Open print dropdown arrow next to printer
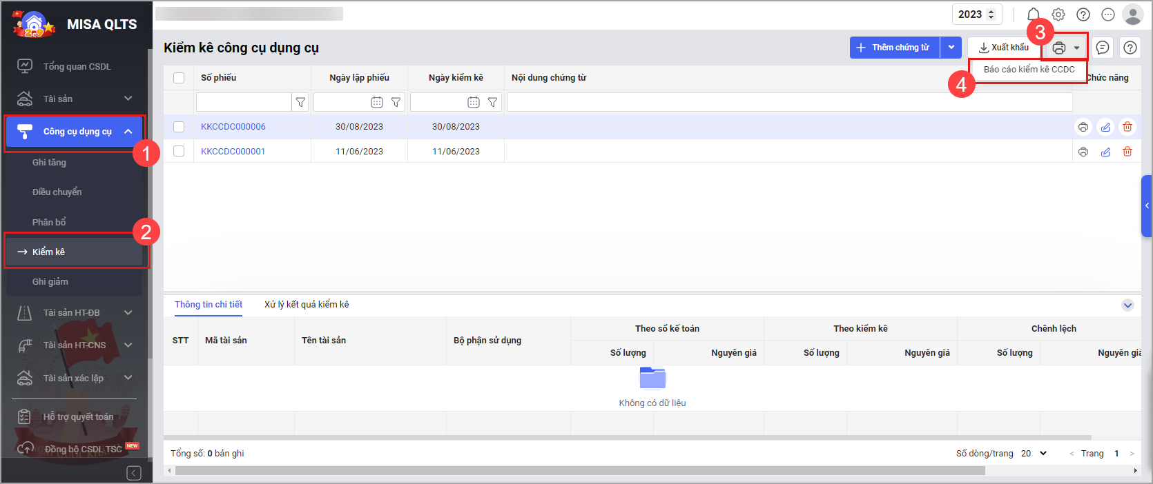This screenshot has height=484, width=1153. (x=1076, y=48)
